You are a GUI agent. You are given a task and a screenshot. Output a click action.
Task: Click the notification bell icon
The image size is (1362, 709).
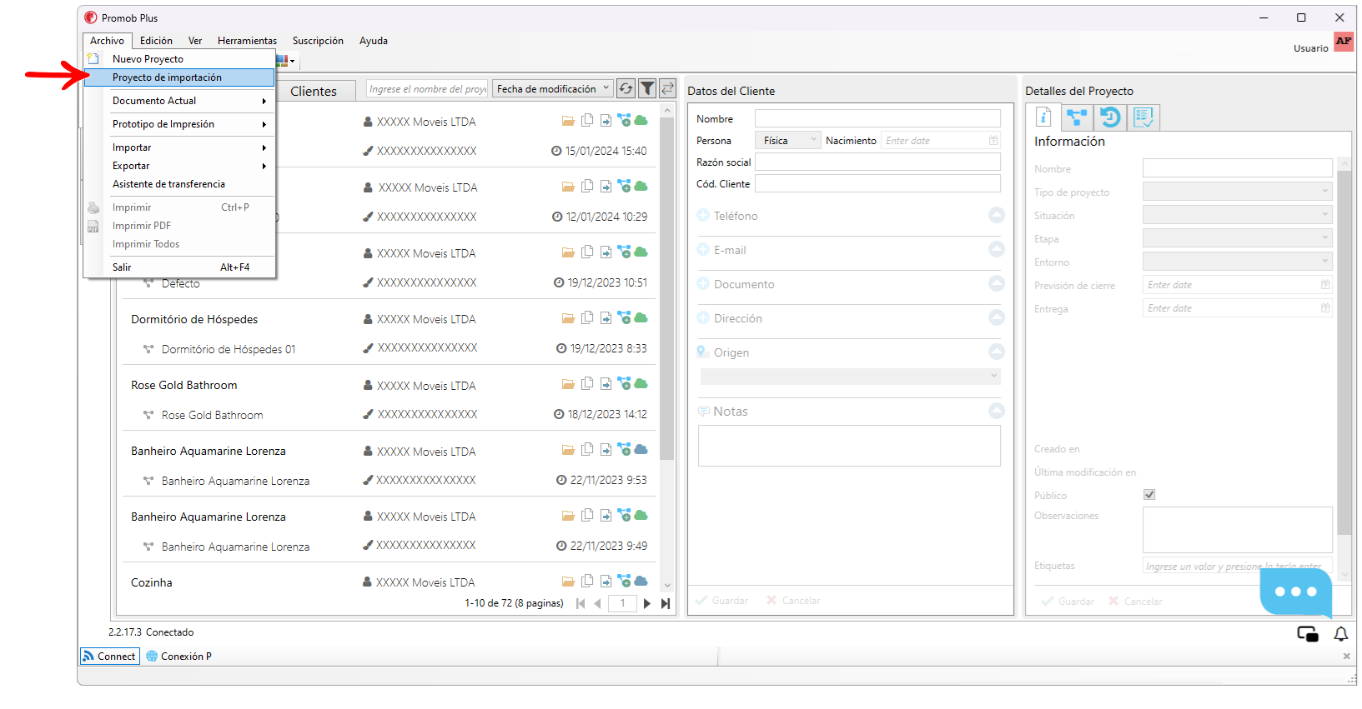tap(1340, 634)
